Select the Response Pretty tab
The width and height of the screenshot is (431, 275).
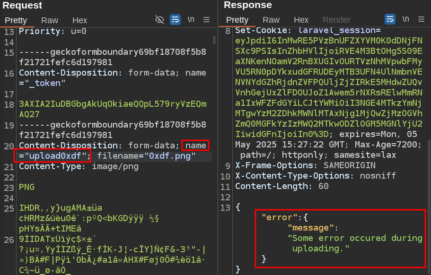tap(237, 20)
